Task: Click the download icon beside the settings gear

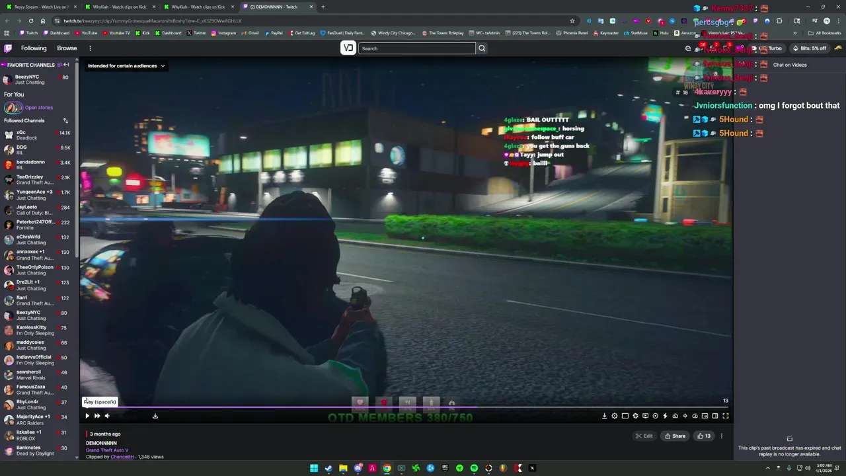Action: tap(604, 416)
